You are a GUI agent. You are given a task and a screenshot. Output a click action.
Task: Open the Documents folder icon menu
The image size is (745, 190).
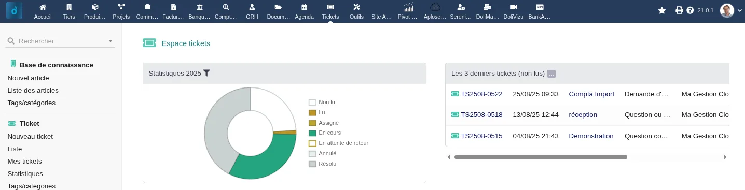[278, 7]
